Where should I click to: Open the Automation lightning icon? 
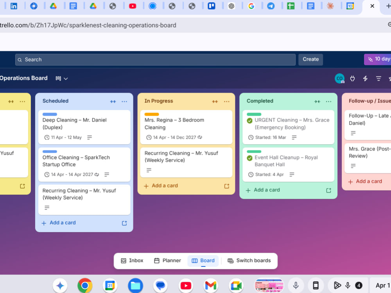(365, 79)
